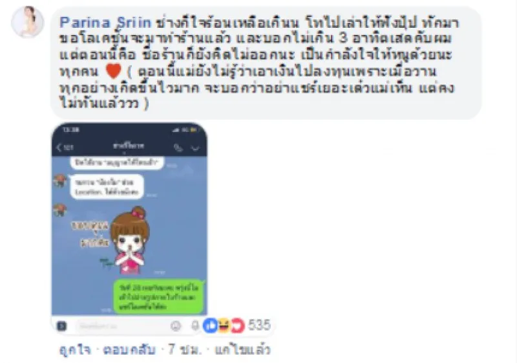Tap the microphone icon in the input bar
The height and width of the screenshot is (363, 517).
click(x=195, y=325)
